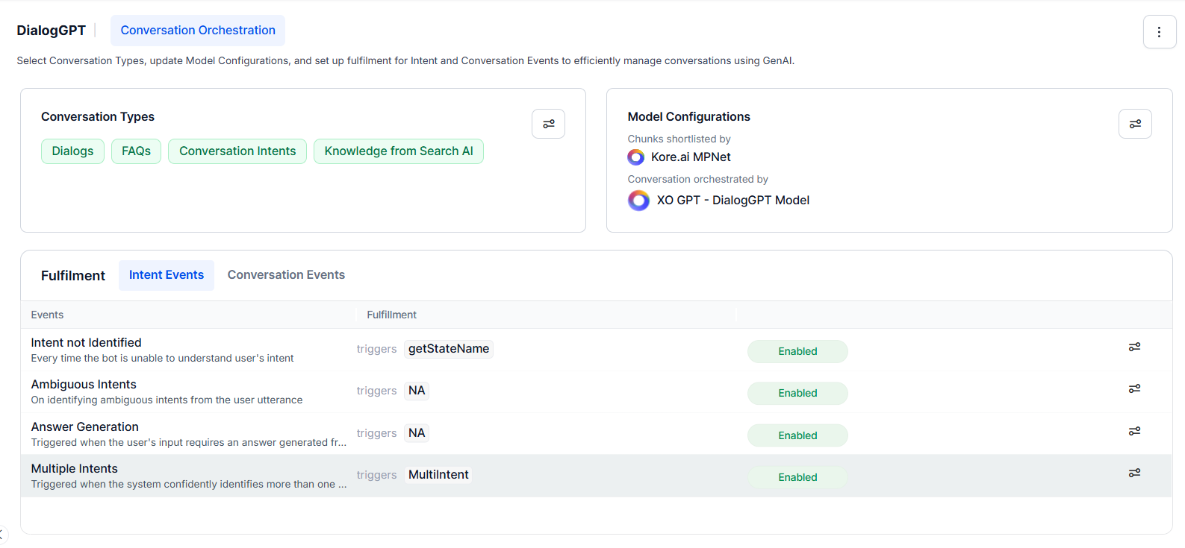Toggle Enabled status for Multiple Intents
1185x548 pixels.
(797, 477)
